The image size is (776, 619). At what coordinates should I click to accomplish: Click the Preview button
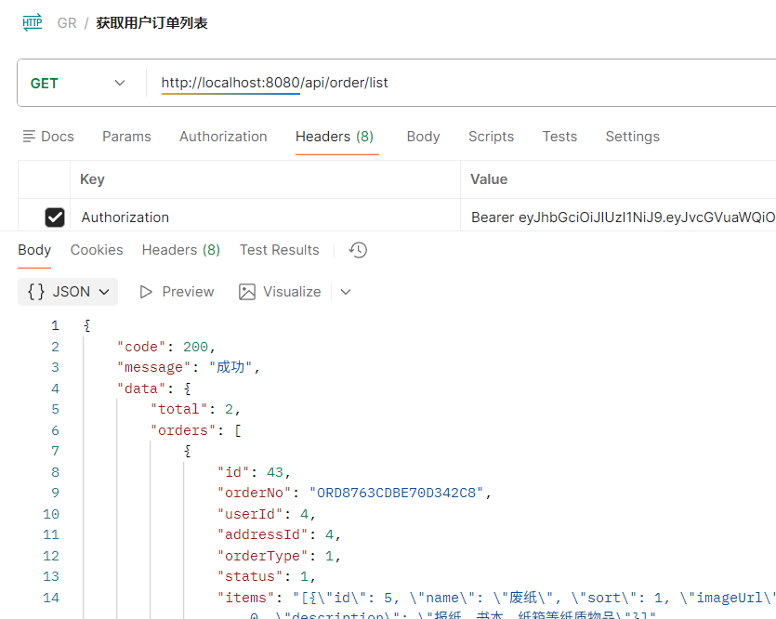pyautogui.click(x=177, y=292)
